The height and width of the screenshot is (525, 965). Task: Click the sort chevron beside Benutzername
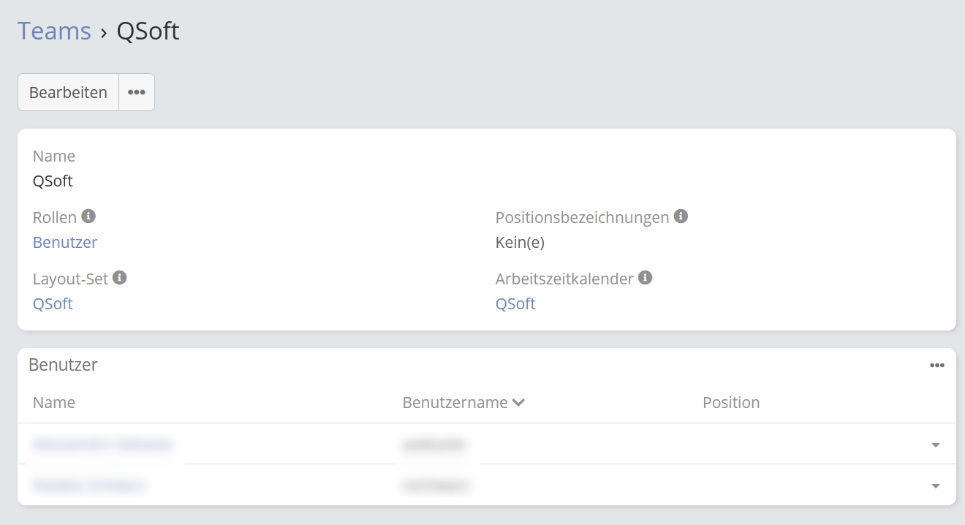pos(519,403)
